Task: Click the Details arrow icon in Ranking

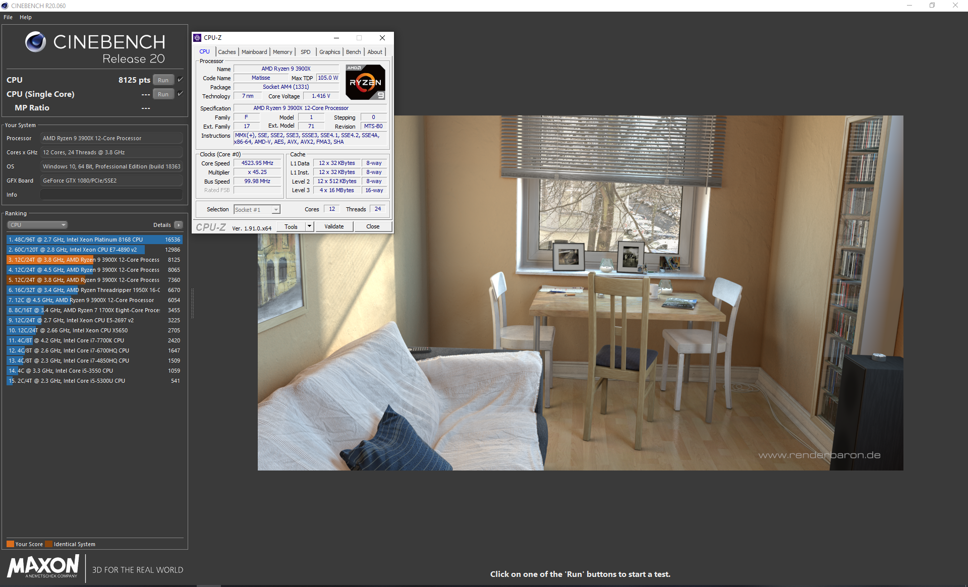Action: (179, 225)
